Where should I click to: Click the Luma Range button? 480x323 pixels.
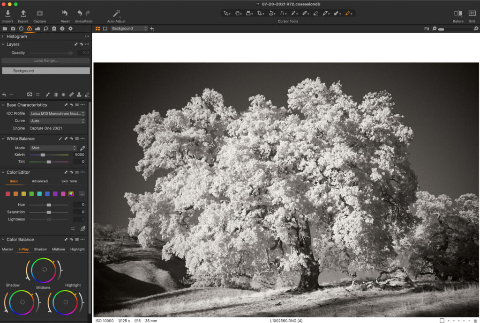(x=45, y=60)
